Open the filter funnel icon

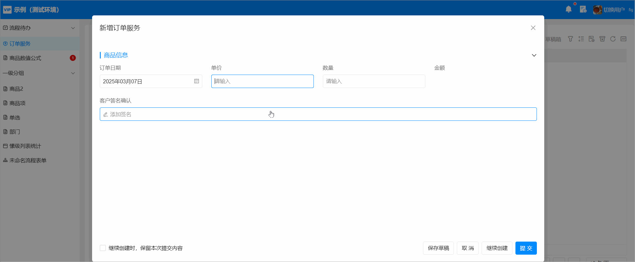570,39
